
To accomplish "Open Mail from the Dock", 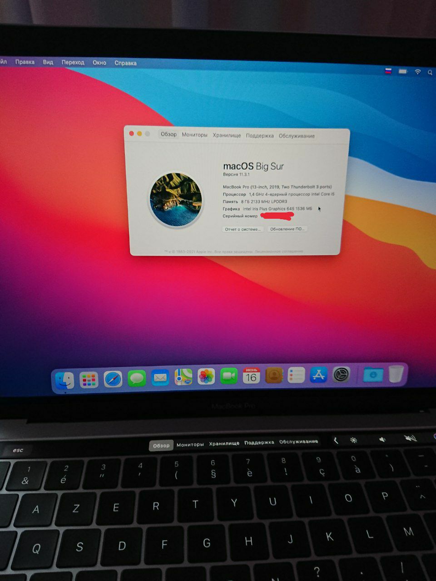I will pyautogui.click(x=160, y=378).
